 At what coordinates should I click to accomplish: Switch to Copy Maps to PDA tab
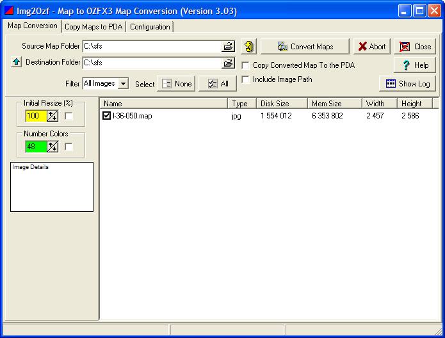point(94,27)
